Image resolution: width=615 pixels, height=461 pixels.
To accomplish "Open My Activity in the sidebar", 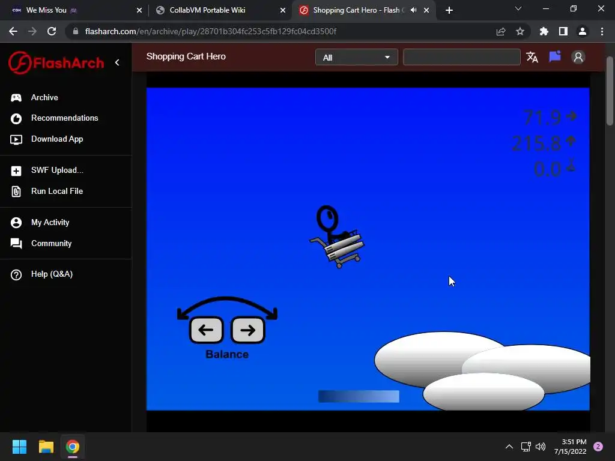I will click(50, 223).
